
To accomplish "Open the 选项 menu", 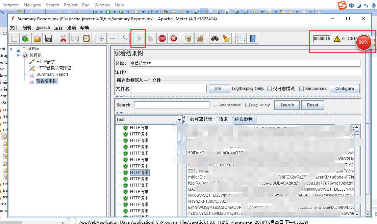I will [x=71, y=28].
